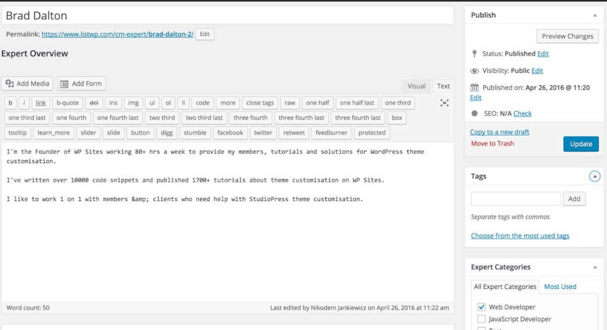Insert an image using img button

point(133,103)
